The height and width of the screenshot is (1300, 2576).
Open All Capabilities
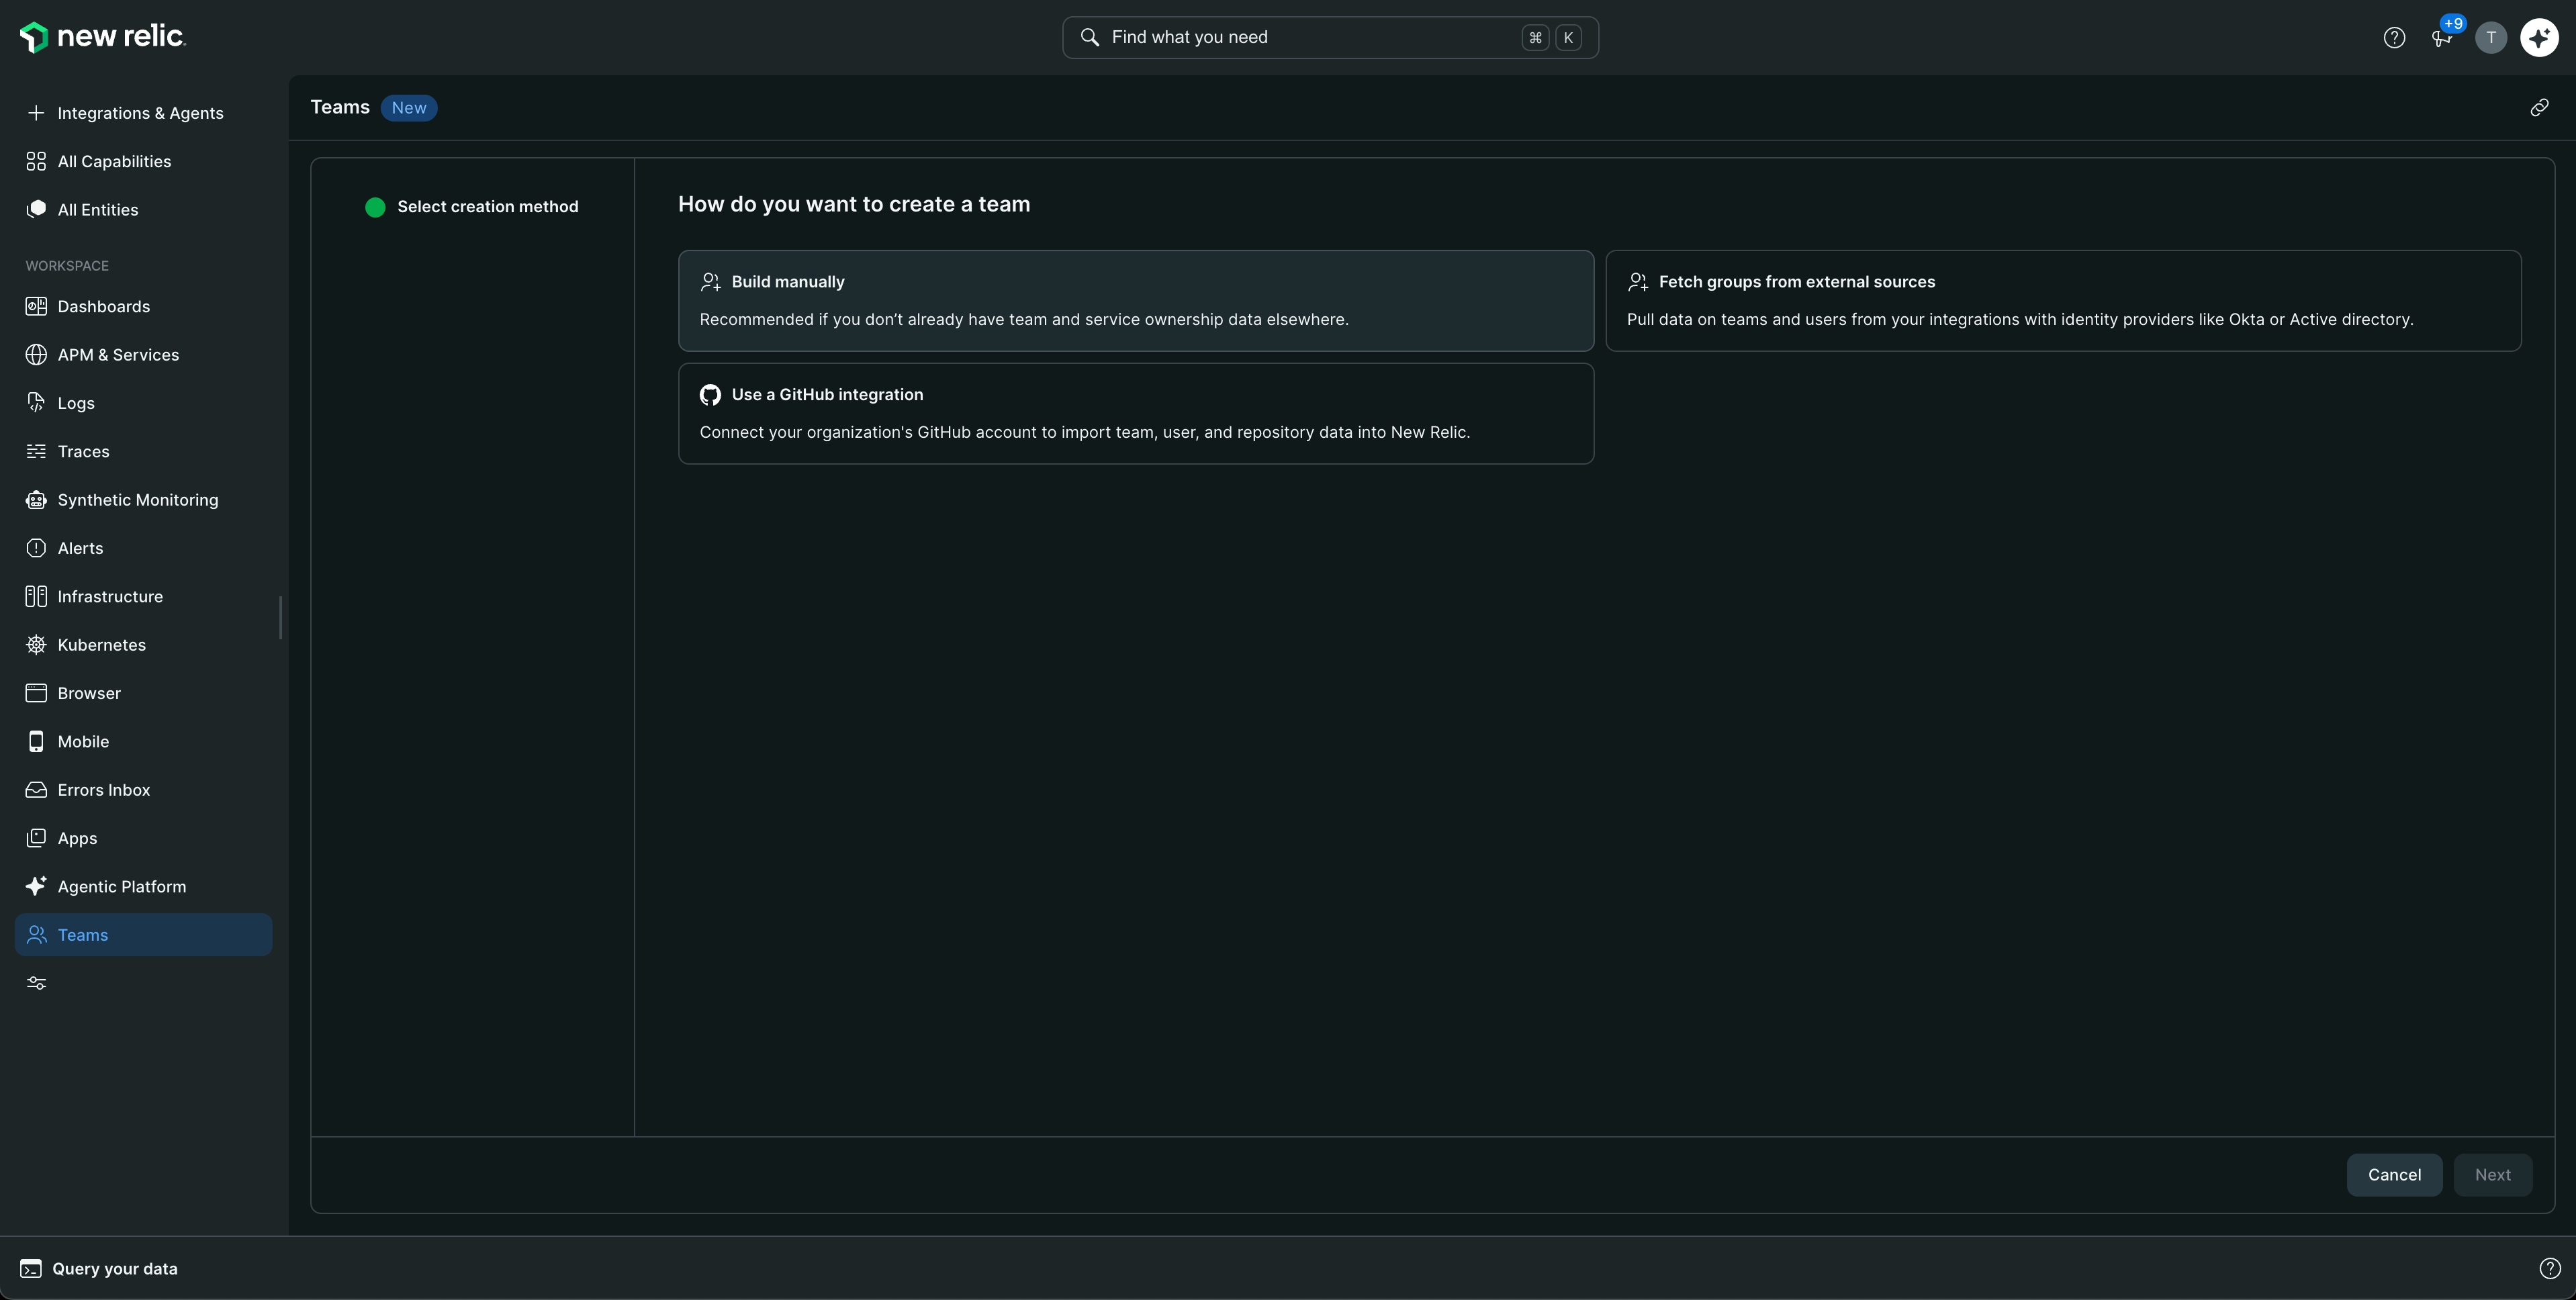click(143, 161)
